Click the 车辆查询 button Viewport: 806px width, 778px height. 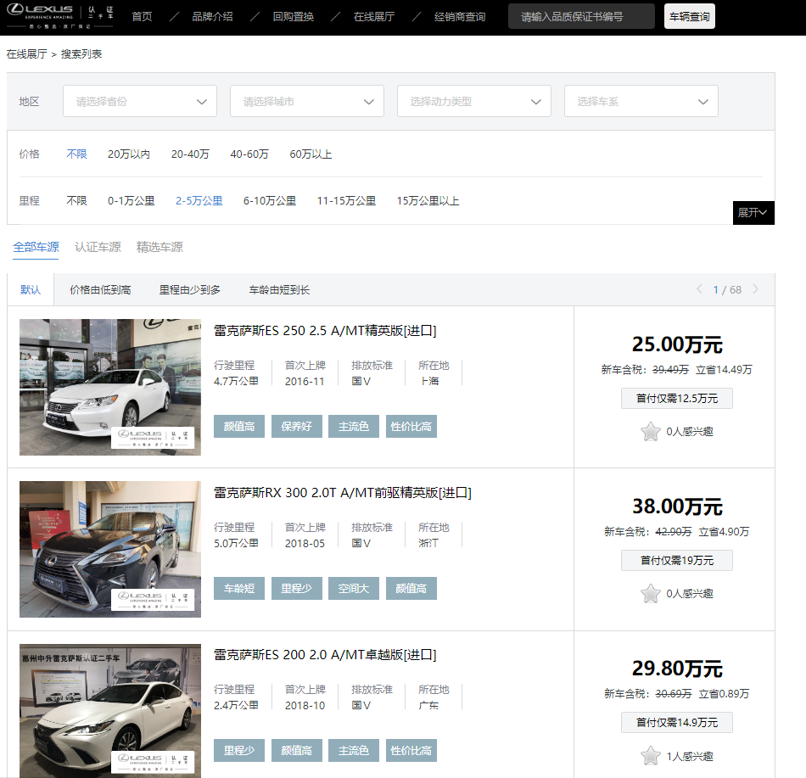[689, 16]
